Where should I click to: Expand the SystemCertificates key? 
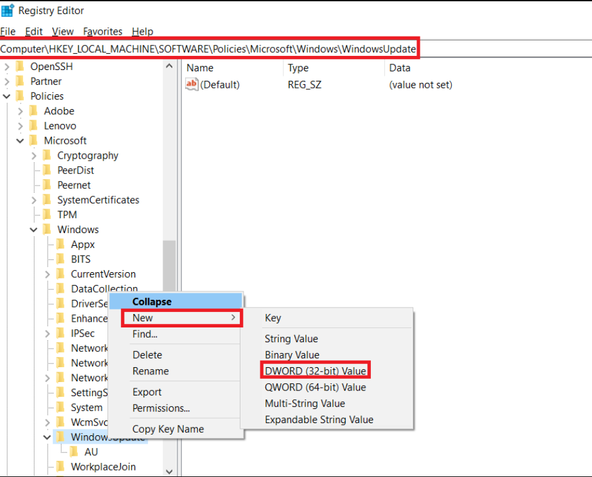(33, 200)
